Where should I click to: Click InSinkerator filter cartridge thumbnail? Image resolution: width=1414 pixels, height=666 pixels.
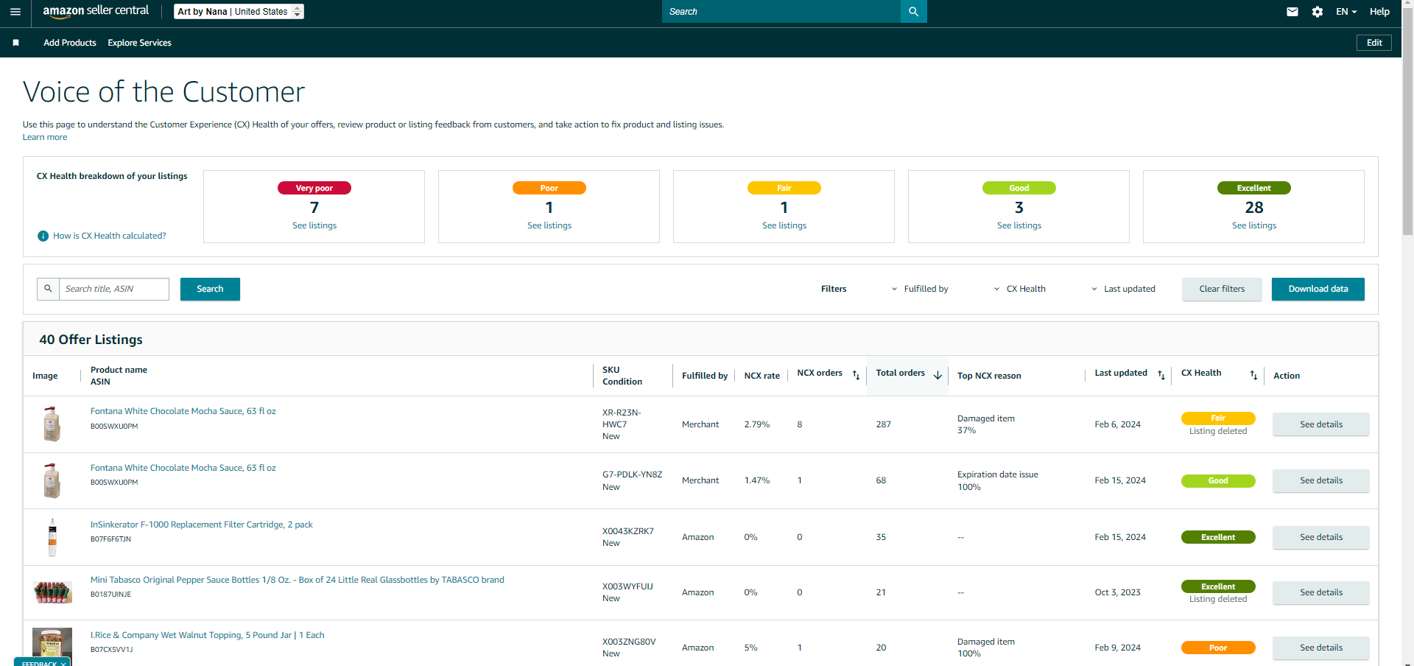pyautogui.click(x=52, y=537)
